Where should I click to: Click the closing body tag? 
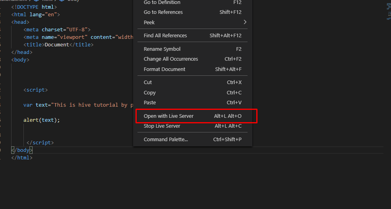(x=22, y=150)
